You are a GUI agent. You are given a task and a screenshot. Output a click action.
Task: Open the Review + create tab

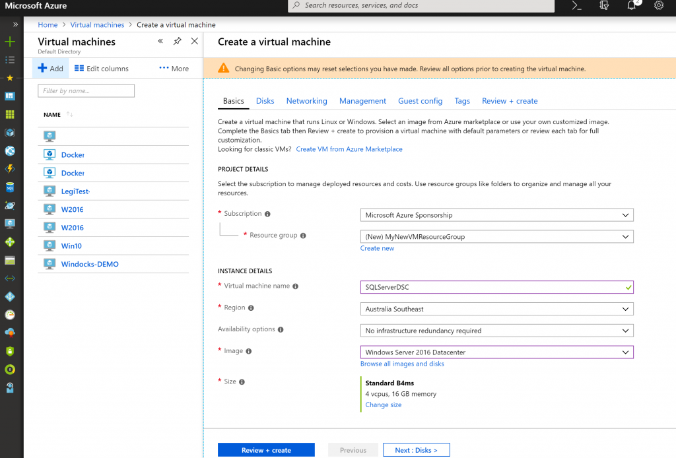pos(511,100)
